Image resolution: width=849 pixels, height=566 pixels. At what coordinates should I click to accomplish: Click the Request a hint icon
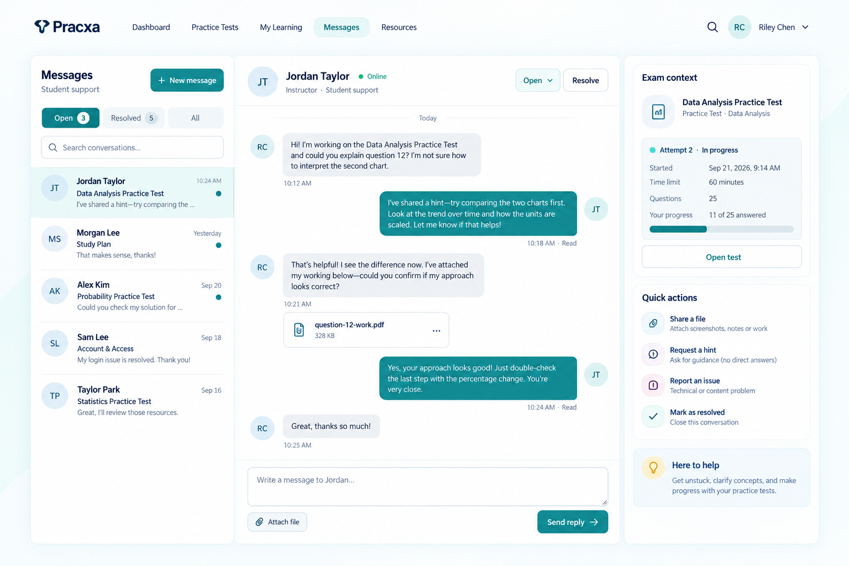(x=653, y=354)
